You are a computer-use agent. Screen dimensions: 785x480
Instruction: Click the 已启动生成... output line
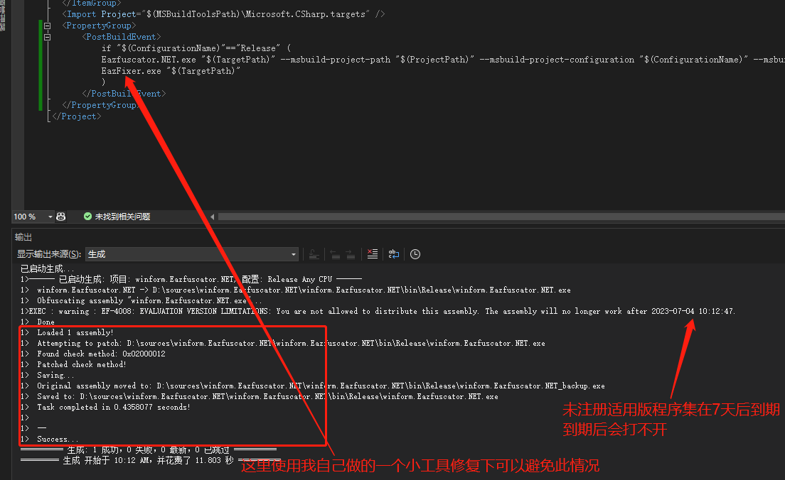[47, 268]
